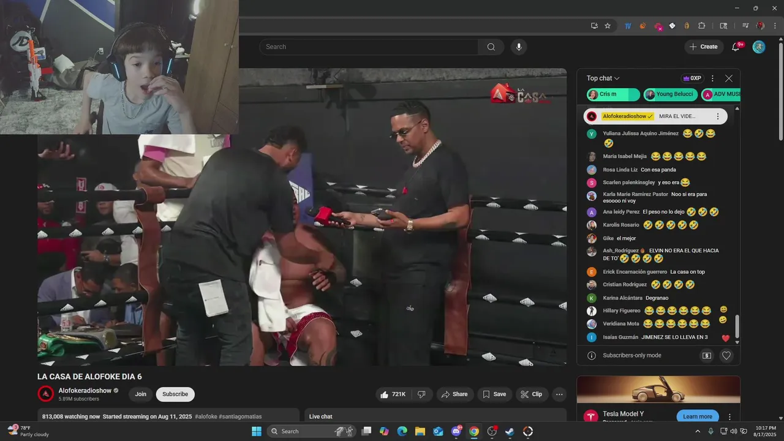
Task: Show hidden system tray icons chevron
Action: pyautogui.click(x=698, y=431)
